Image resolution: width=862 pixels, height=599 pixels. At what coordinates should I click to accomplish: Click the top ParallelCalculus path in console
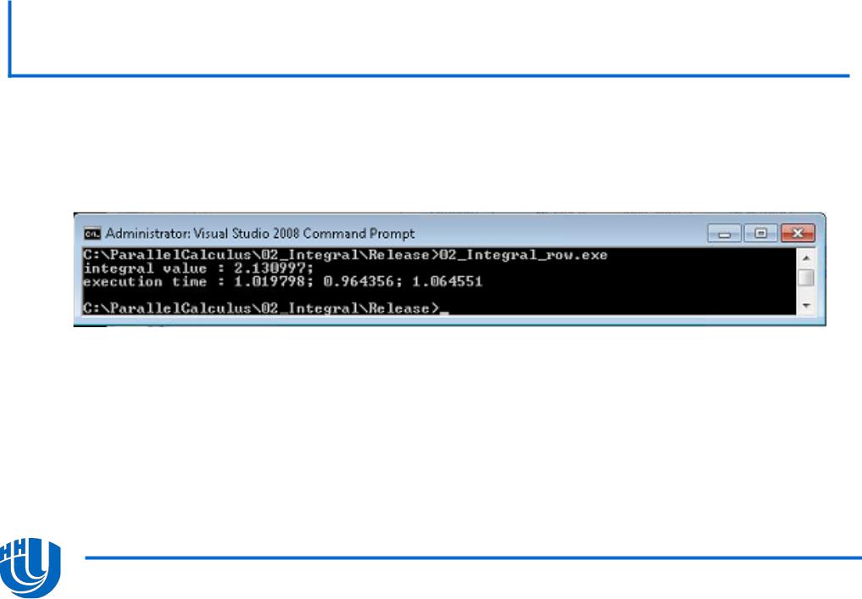(261, 255)
